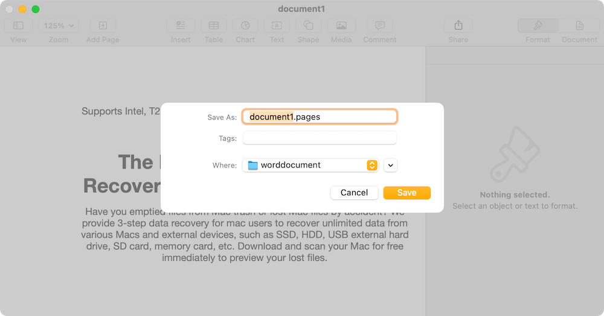This screenshot has height=316, width=604.
Task: Click the green full-screen window button
Action: point(36,9)
